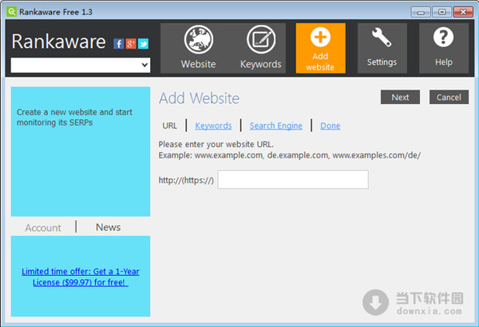Close the Rankaware Free window
Viewport: 479px width, 327px height.
[463, 12]
